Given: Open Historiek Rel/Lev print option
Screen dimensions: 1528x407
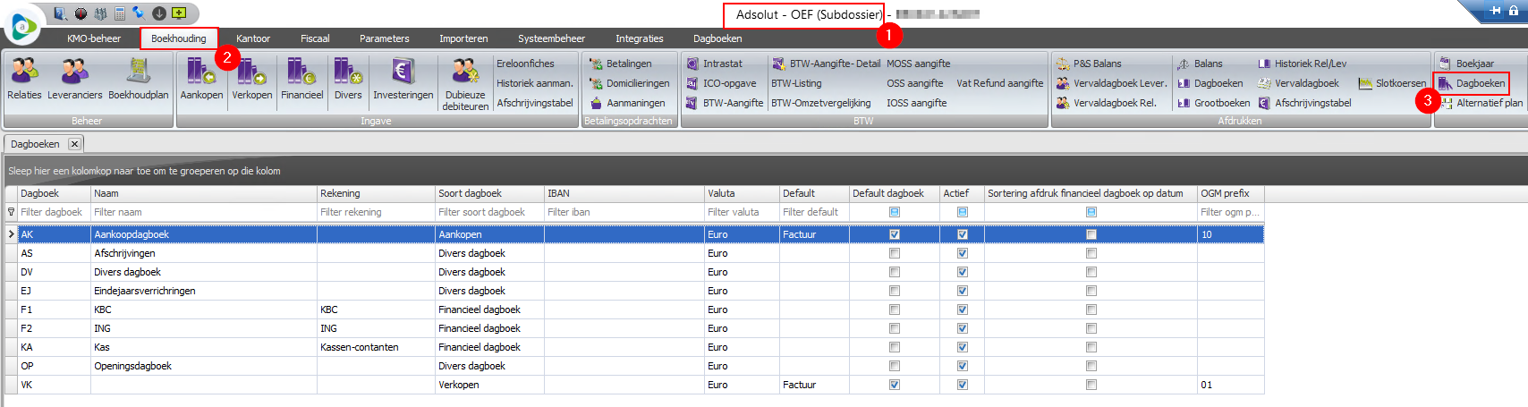Looking at the screenshot, I should click(1302, 64).
